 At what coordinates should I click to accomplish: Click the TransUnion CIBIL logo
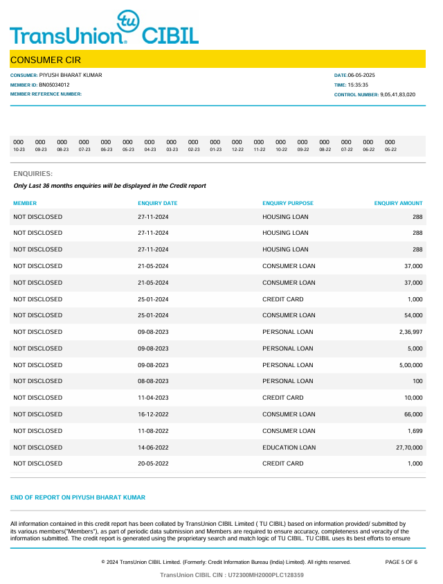(105, 28)
